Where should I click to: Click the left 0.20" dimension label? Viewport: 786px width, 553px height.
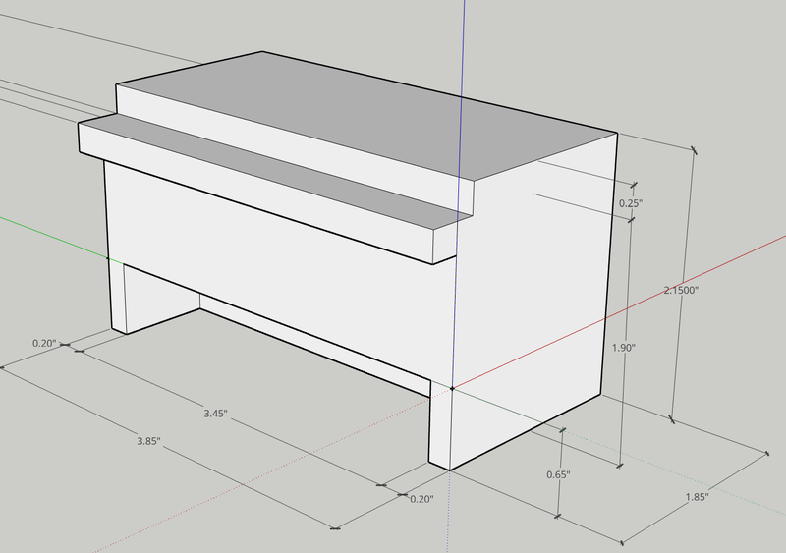pos(44,344)
